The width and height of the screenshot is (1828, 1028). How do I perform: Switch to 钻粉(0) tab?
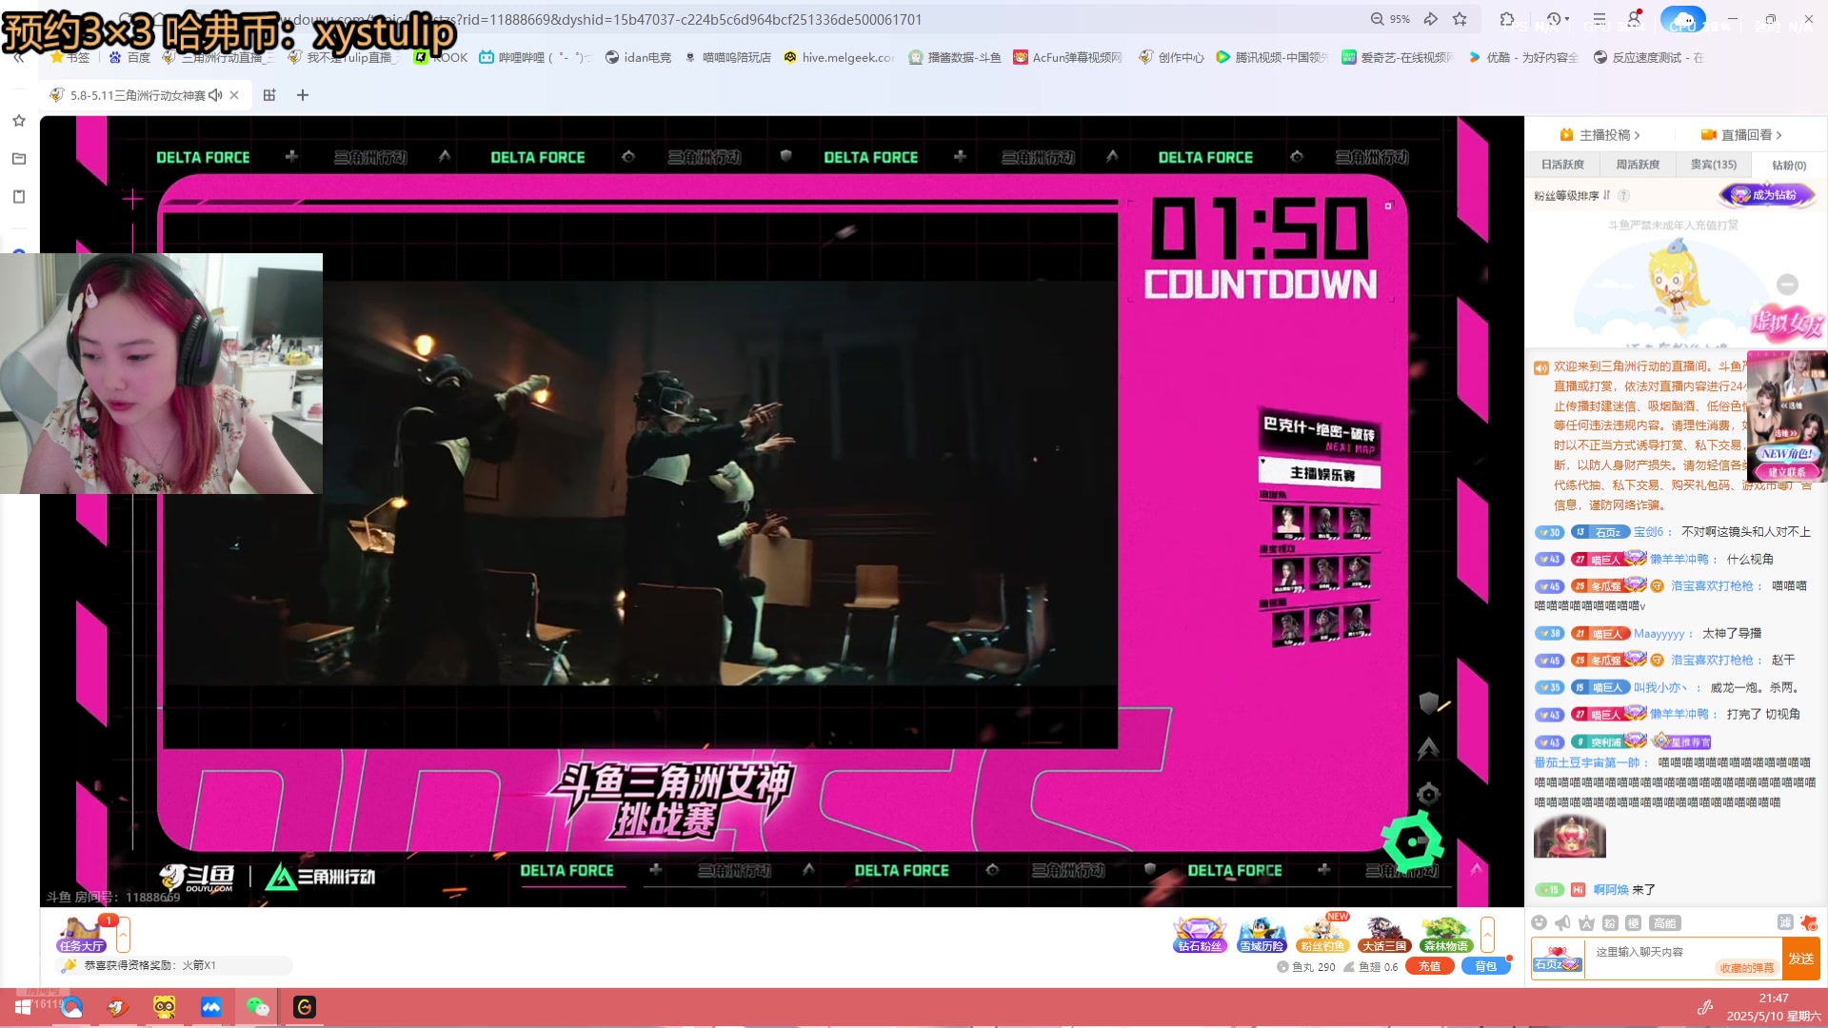[x=1788, y=165]
